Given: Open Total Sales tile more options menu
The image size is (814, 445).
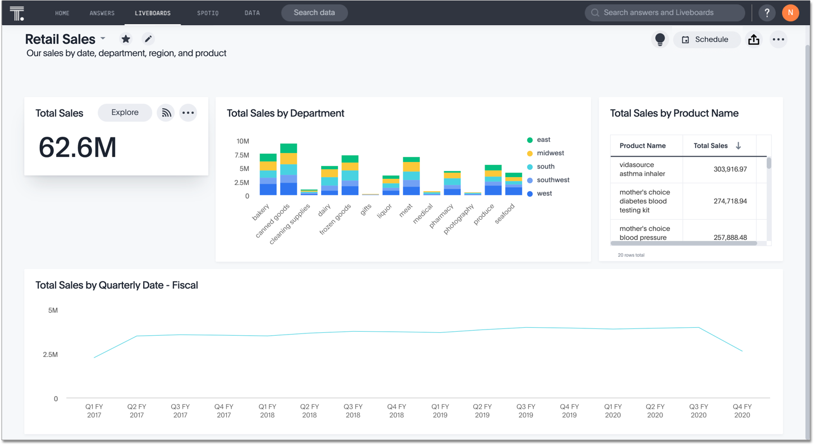Looking at the screenshot, I should (x=188, y=113).
